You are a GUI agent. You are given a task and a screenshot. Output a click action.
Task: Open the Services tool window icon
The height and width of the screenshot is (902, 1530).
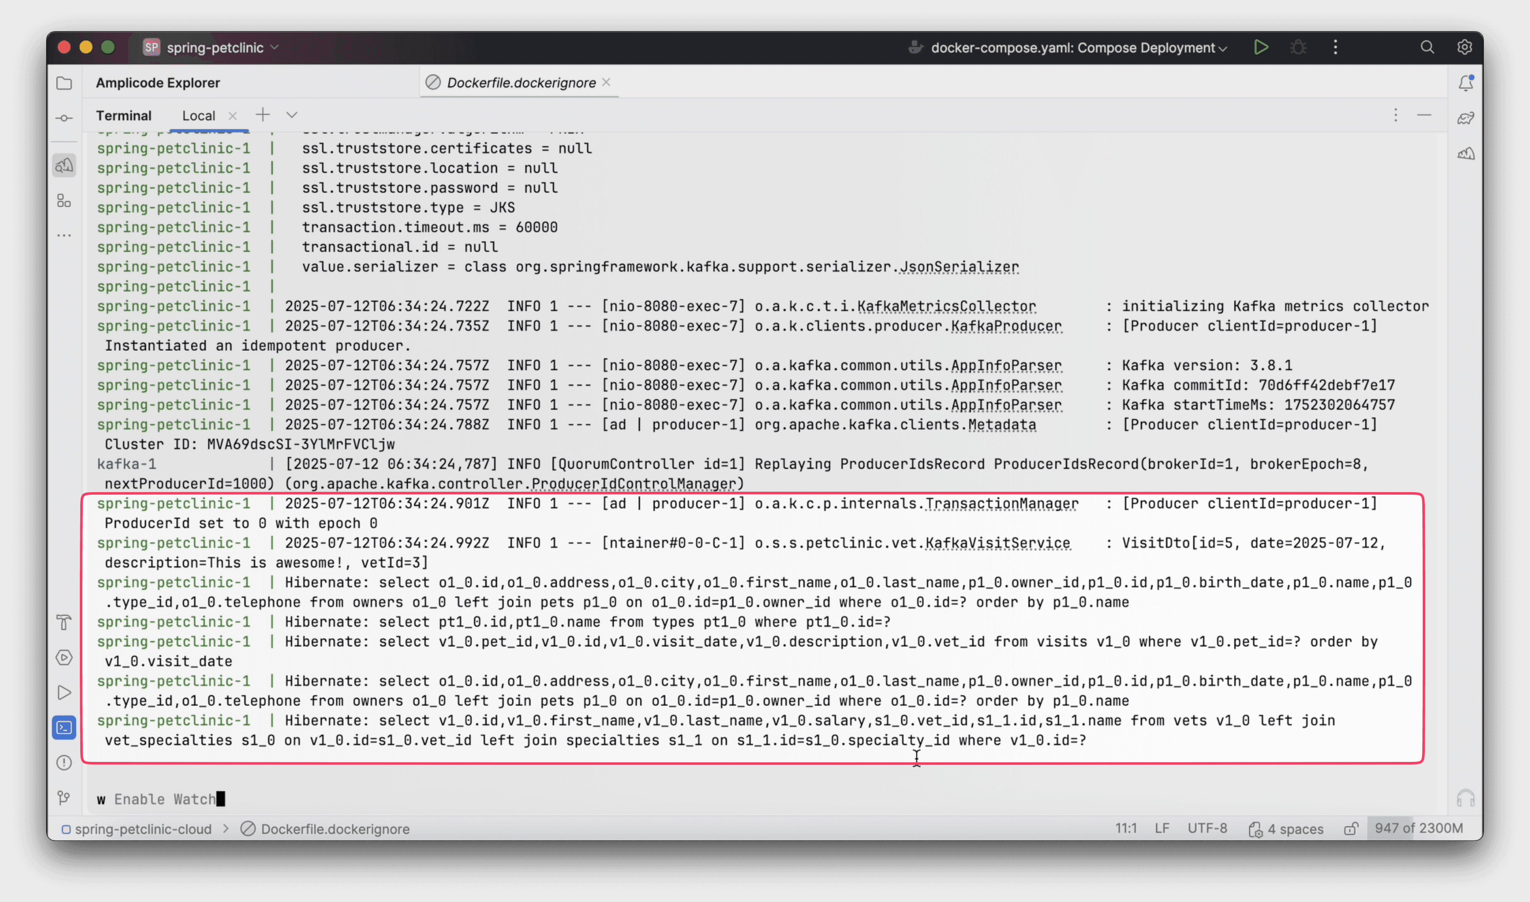(x=64, y=658)
